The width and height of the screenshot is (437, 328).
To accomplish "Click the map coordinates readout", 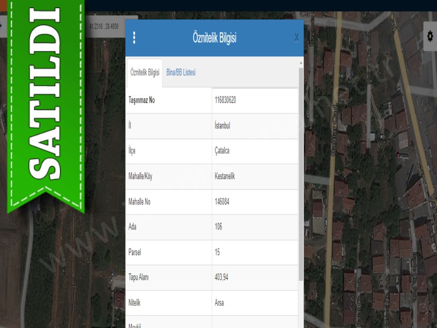I will click(x=103, y=26).
